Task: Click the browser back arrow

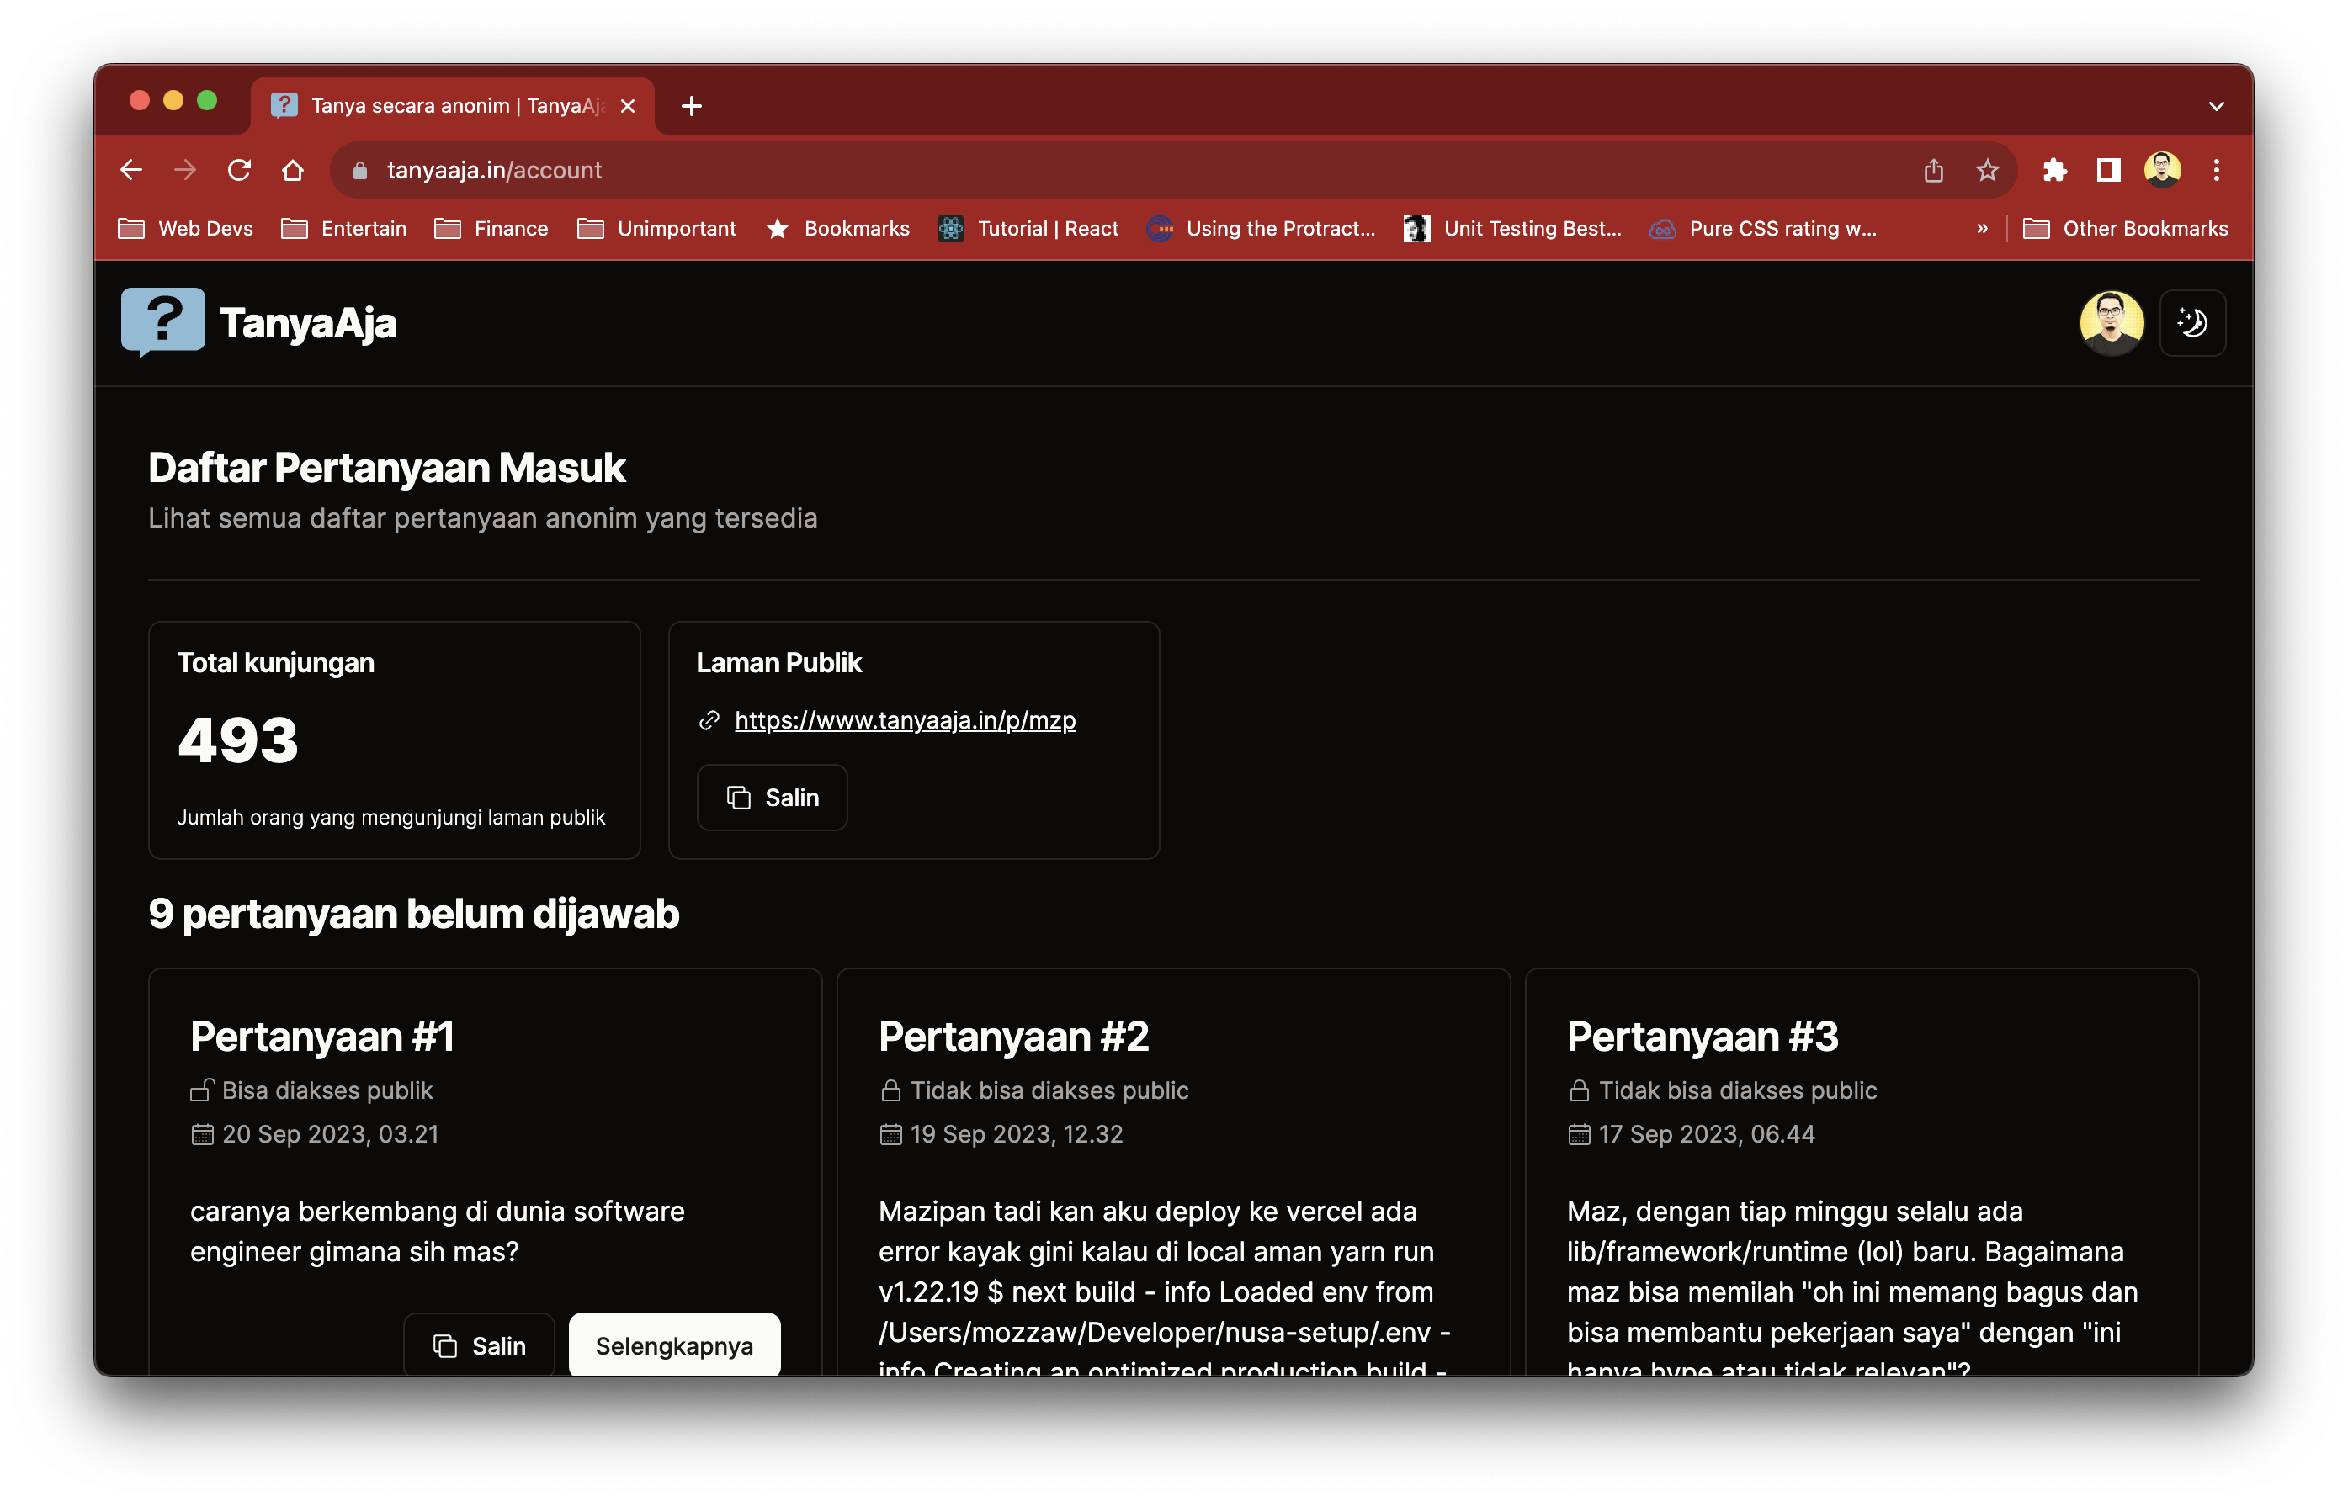Action: coord(131,171)
